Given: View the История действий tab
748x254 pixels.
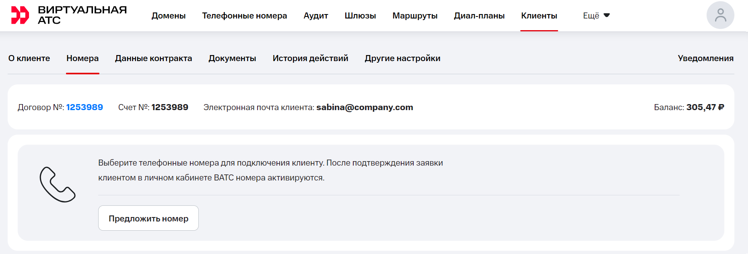Looking at the screenshot, I should (x=310, y=58).
